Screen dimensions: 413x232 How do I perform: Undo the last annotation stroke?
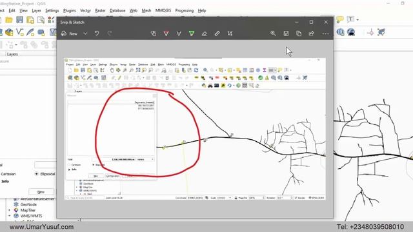pyautogui.click(x=97, y=34)
